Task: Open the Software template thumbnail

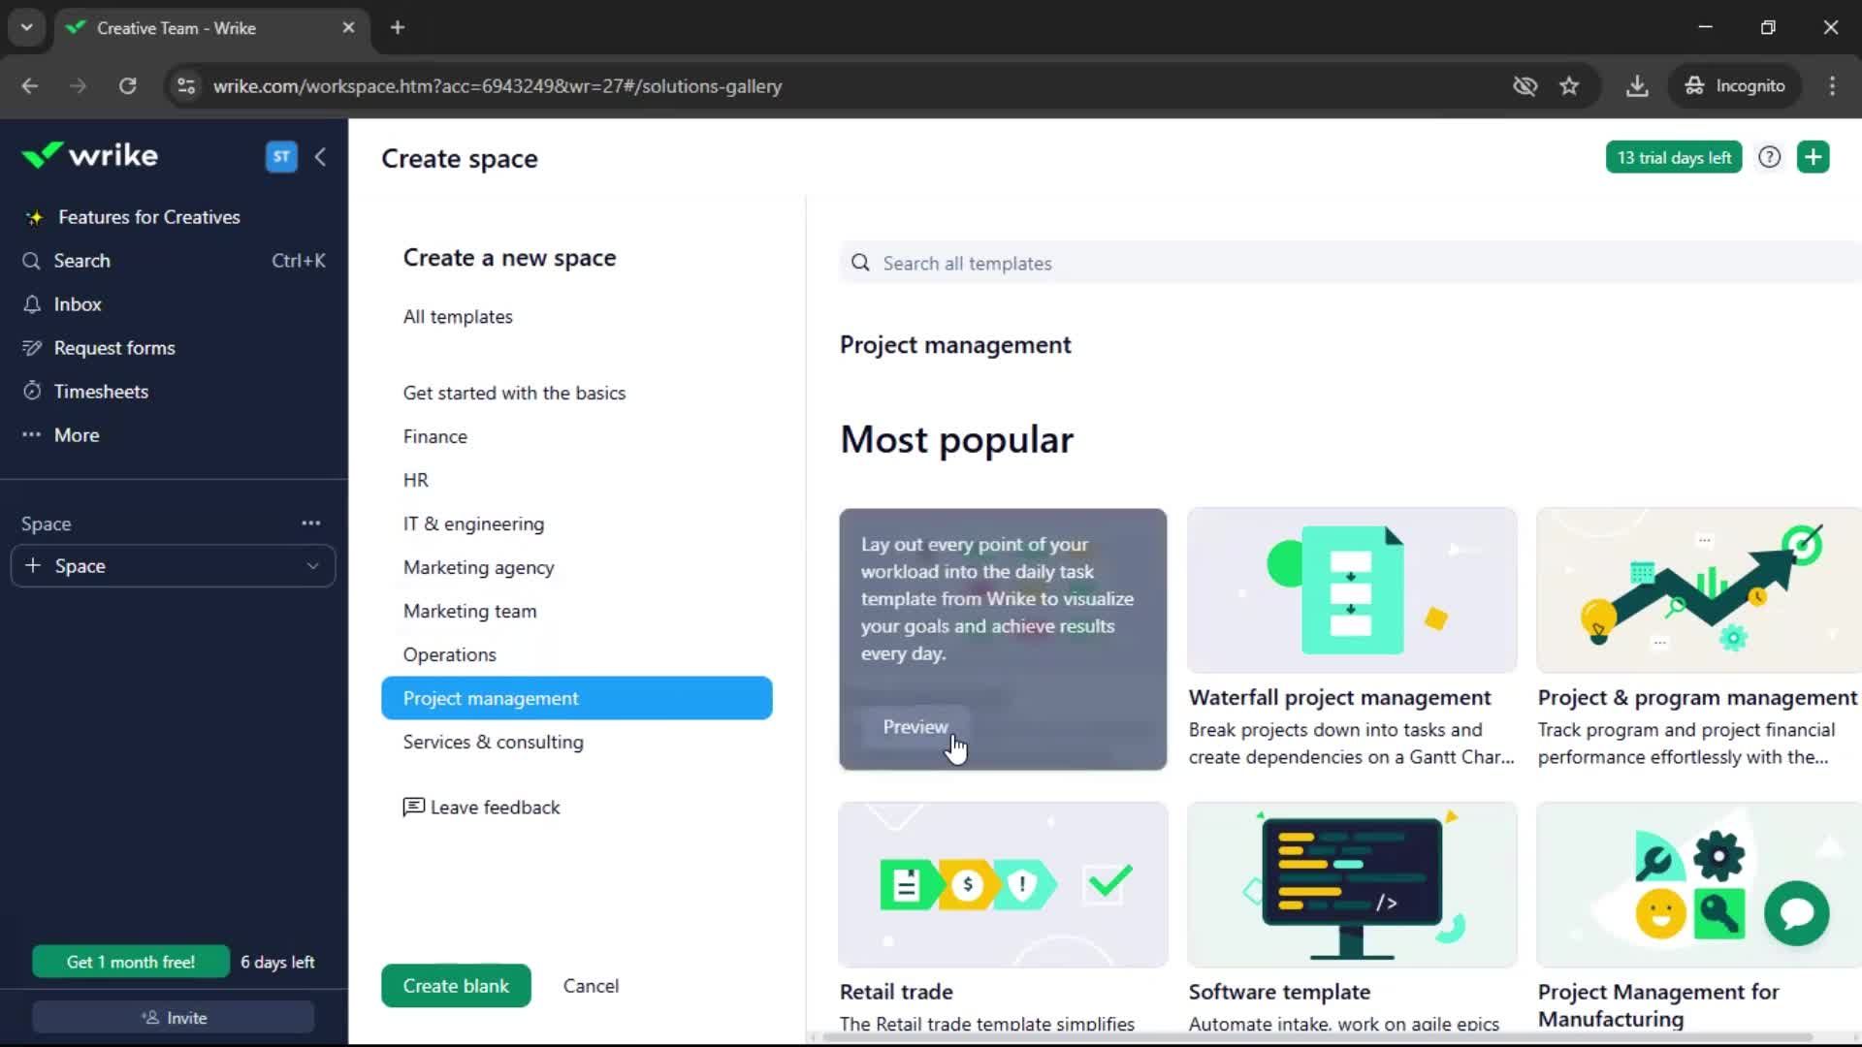Action: [x=1352, y=884]
